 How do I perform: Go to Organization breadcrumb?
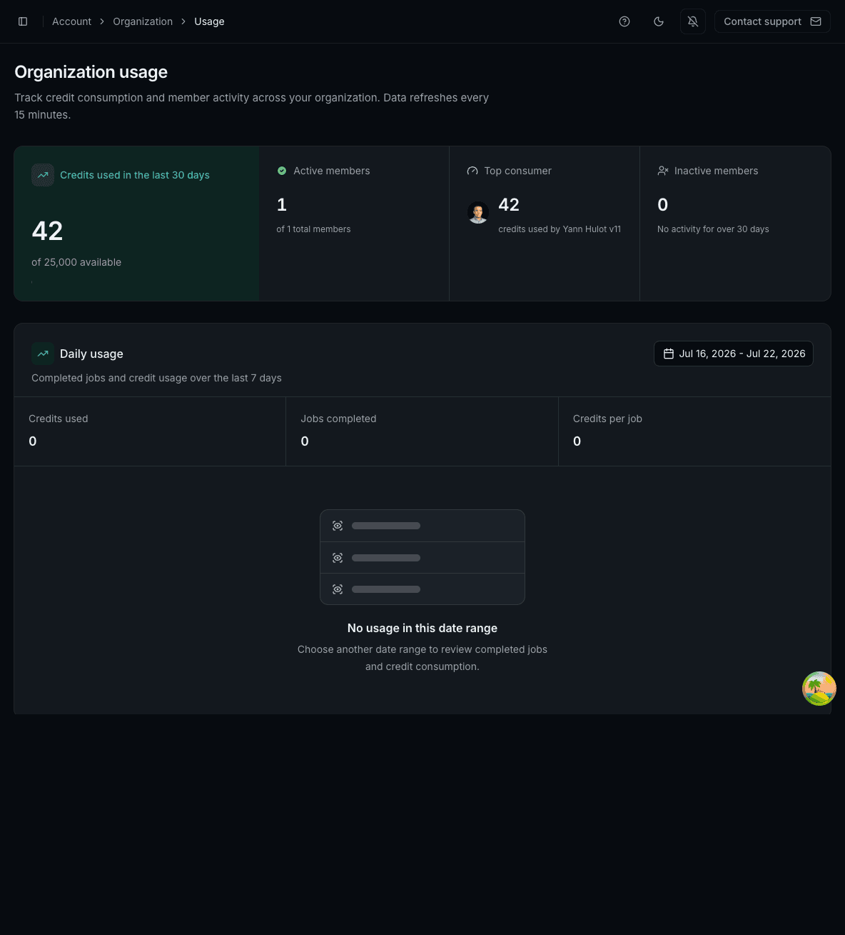143,21
